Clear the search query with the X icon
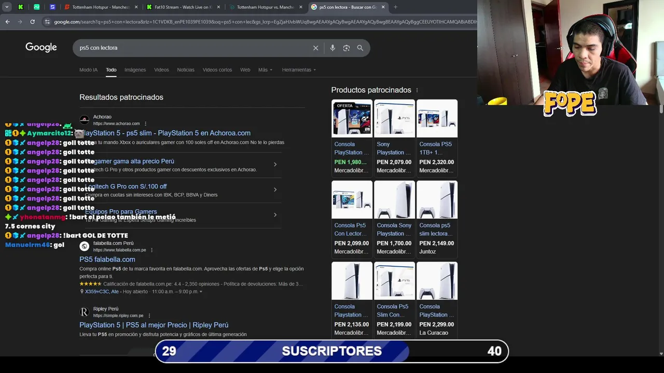The width and height of the screenshot is (664, 373). (315, 48)
